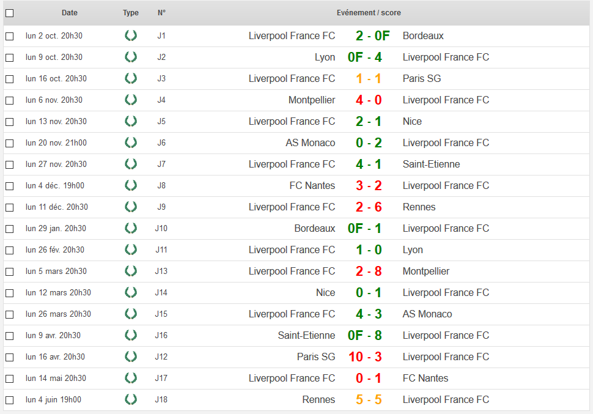Click the laurel icon for match J4
The image size is (593, 414).
[130, 100]
